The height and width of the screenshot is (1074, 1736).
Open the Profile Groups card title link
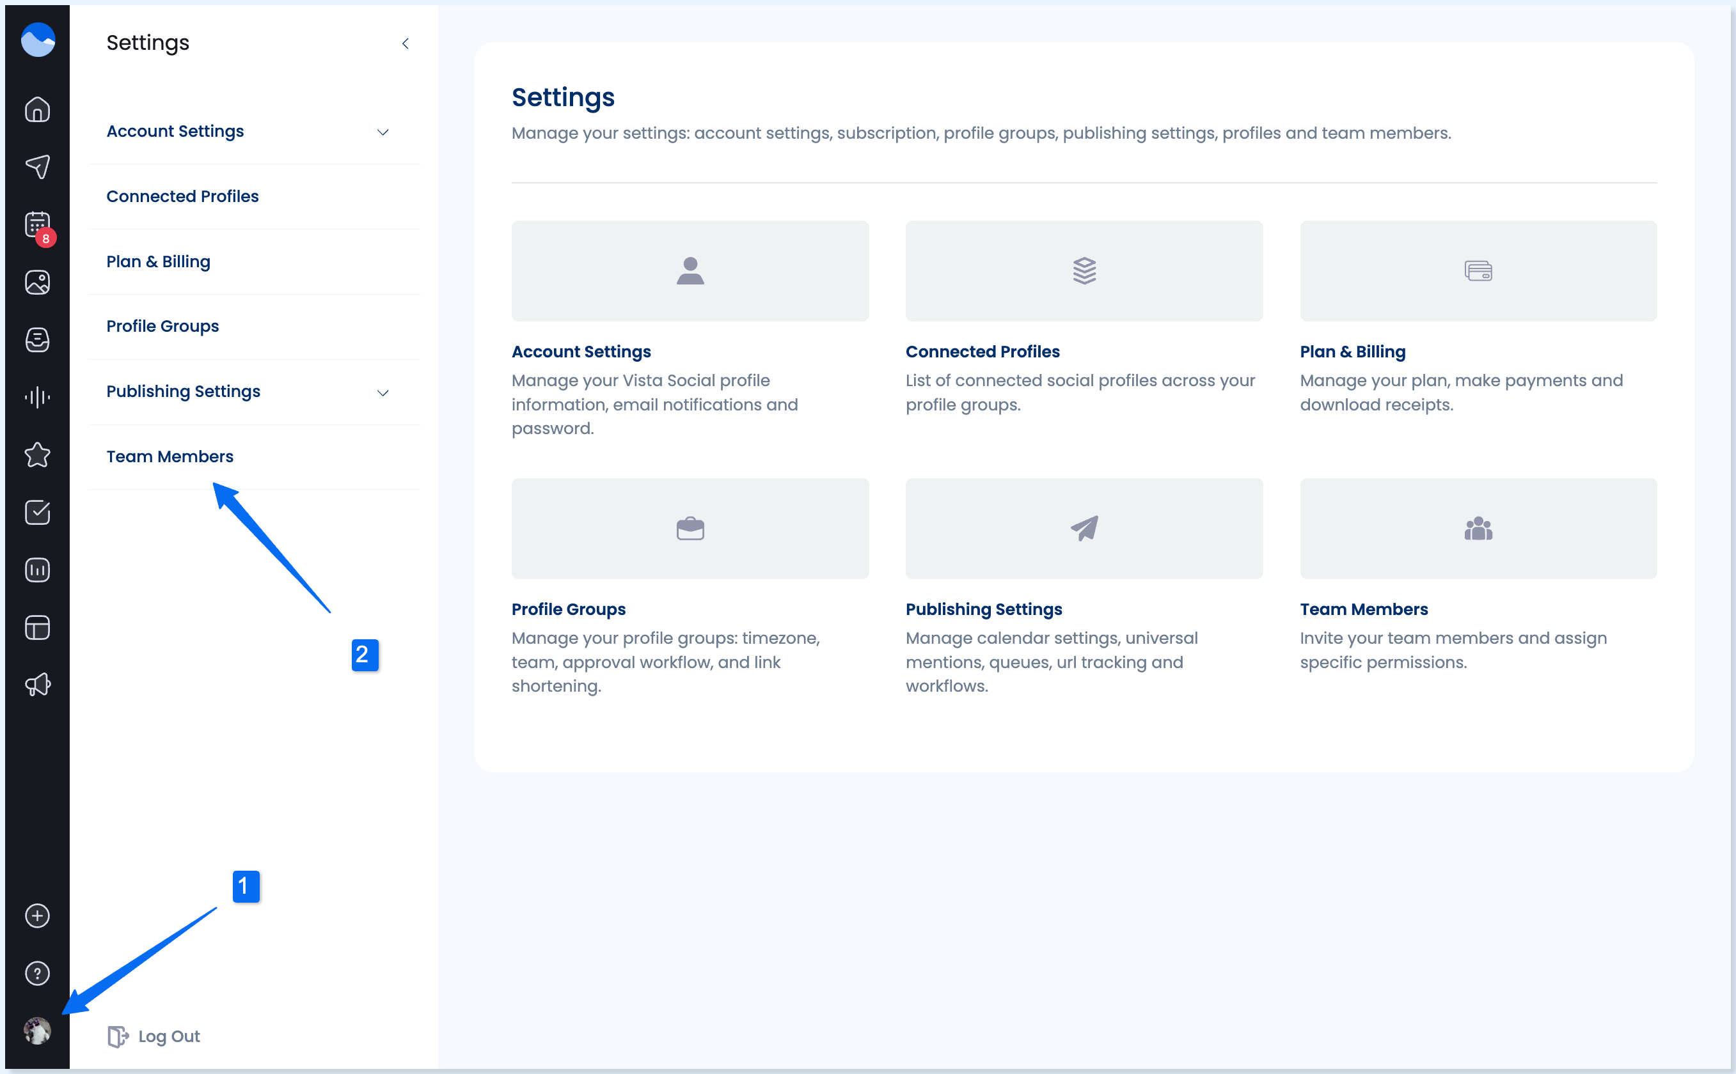[x=569, y=609]
